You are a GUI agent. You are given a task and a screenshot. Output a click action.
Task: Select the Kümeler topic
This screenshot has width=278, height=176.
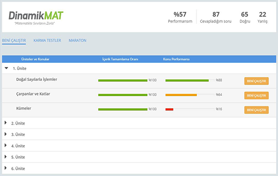coord(24,108)
